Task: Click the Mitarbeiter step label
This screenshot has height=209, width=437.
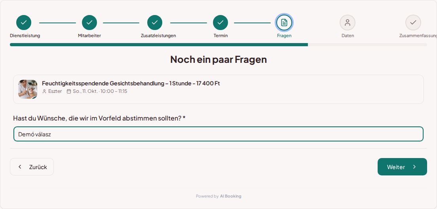Action: tap(89, 36)
